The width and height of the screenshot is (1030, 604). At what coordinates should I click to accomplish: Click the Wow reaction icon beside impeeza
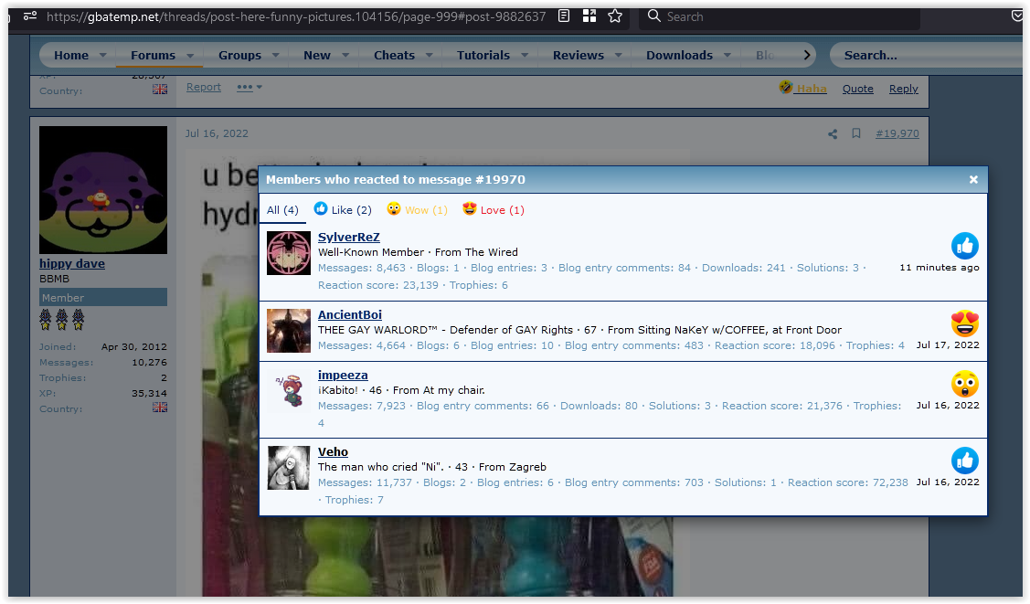click(964, 384)
